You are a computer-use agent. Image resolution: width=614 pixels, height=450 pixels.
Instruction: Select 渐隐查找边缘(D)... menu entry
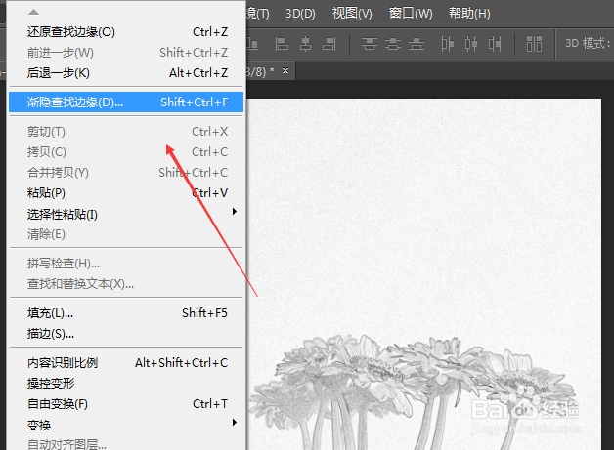pyautogui.click(x=126, y=102)
